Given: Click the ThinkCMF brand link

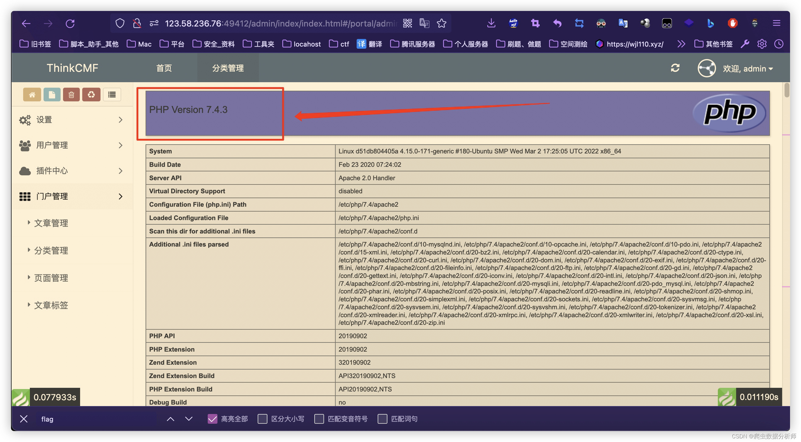Looking at the screenshot, I should (x=72, y=68).
